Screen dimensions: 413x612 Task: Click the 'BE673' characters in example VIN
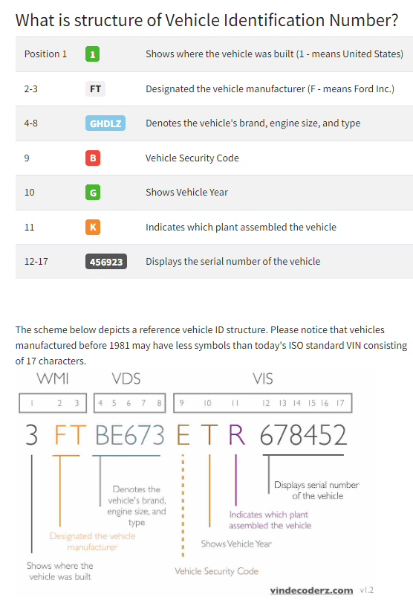tap(130, 435)
